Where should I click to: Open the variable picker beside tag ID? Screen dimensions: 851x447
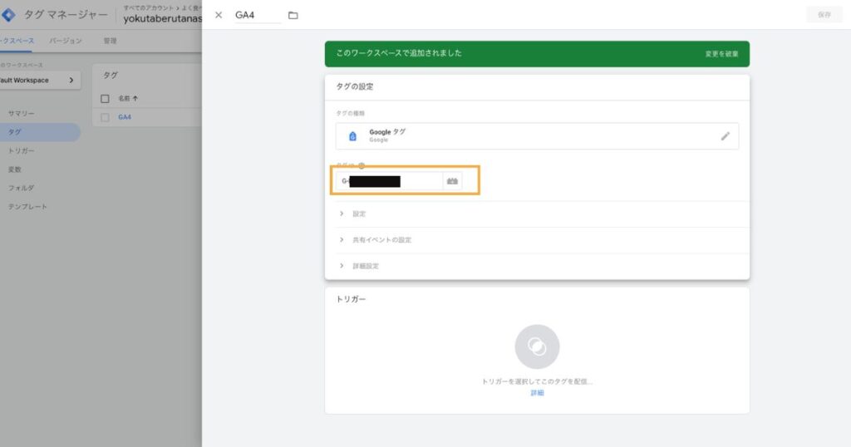(x=452, y=181)
